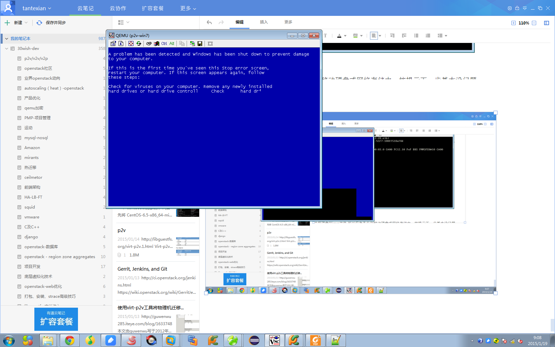Open the tantexian account dropdown

[x=37, y=8]
